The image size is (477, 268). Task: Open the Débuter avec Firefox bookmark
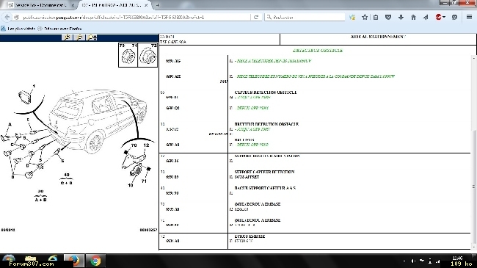[x=60, y=29]
